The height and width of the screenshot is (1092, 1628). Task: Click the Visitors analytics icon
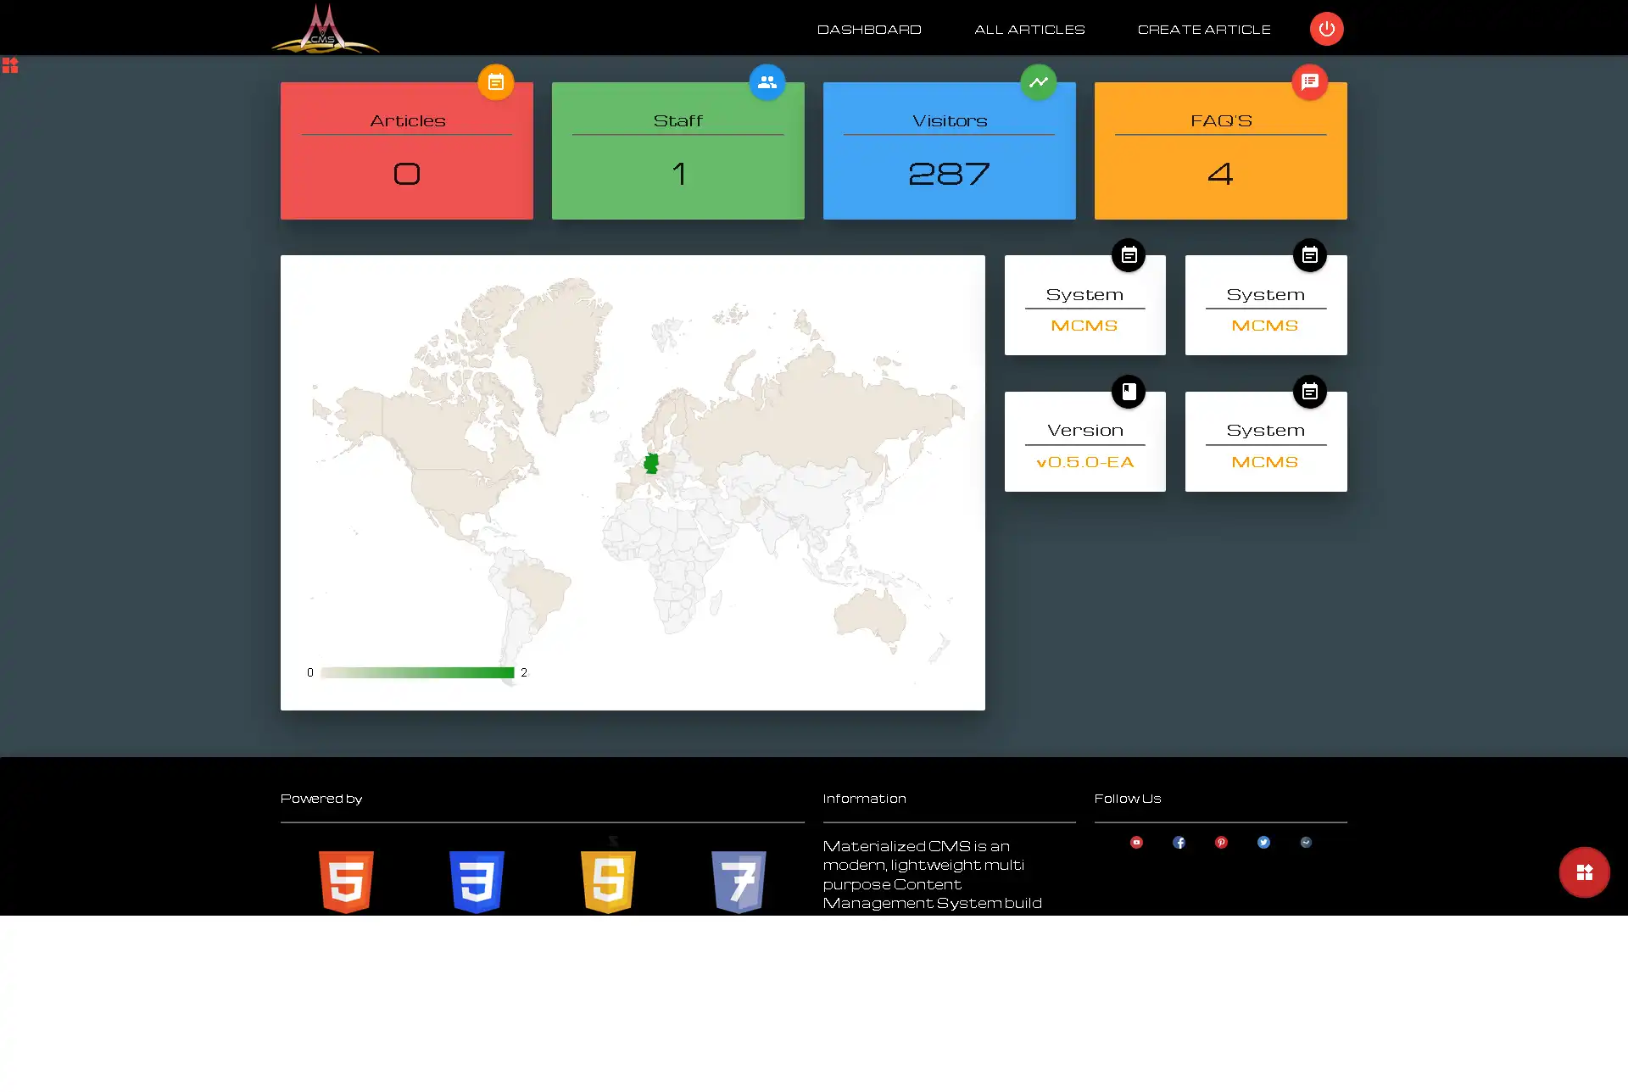pos(1038,81)
